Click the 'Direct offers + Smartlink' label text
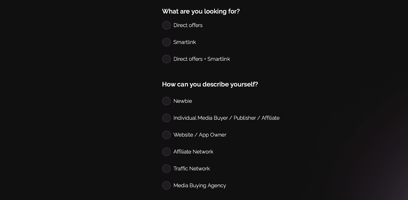 tap(202, 59)
